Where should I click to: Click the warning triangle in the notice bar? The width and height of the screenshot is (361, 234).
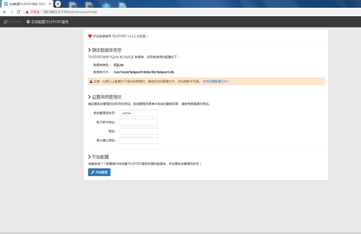91,81
